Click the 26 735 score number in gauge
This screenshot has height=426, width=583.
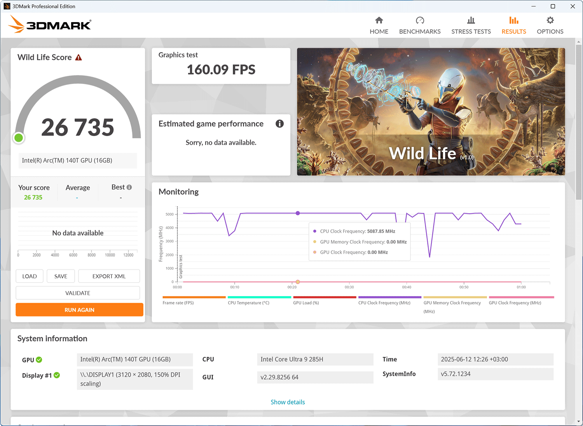[x=78, y=127]
